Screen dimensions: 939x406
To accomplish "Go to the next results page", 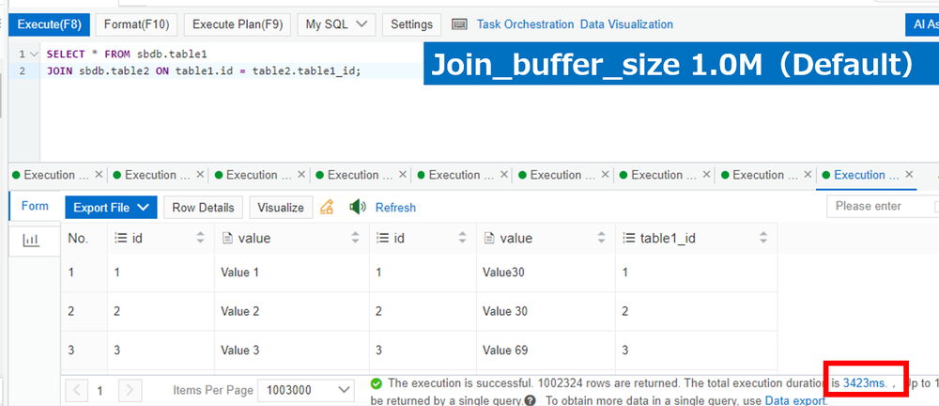I will click(130, 389).
